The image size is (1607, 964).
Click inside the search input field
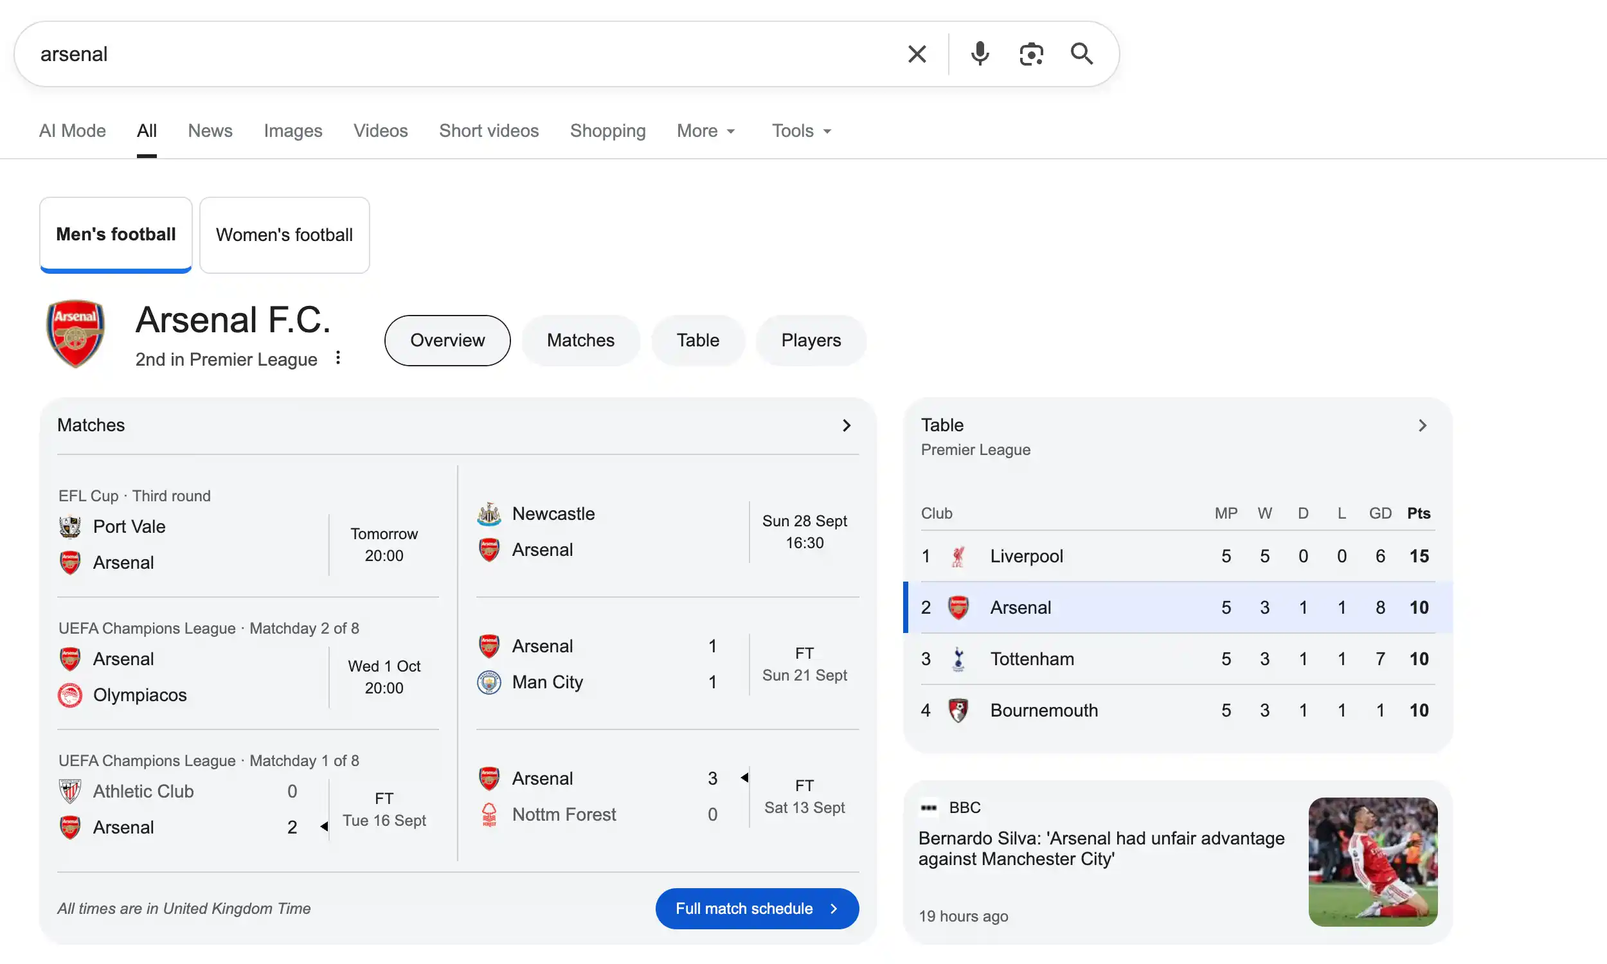454,53
